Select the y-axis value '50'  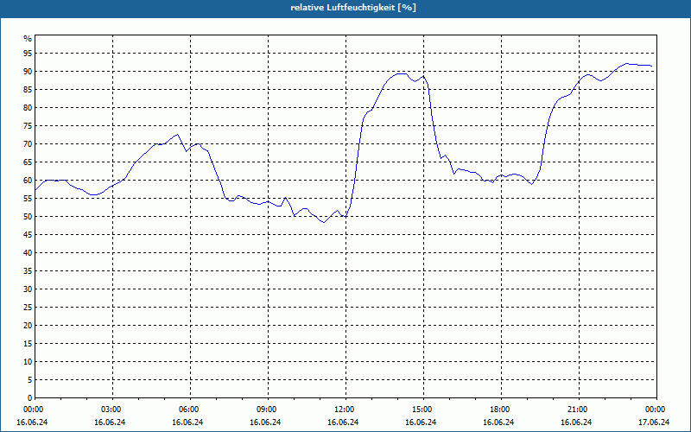tap(28, 217)
